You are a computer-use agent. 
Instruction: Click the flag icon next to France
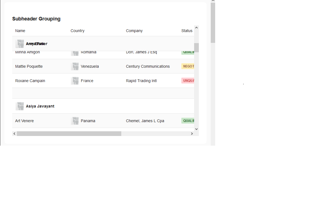[75, 81]
